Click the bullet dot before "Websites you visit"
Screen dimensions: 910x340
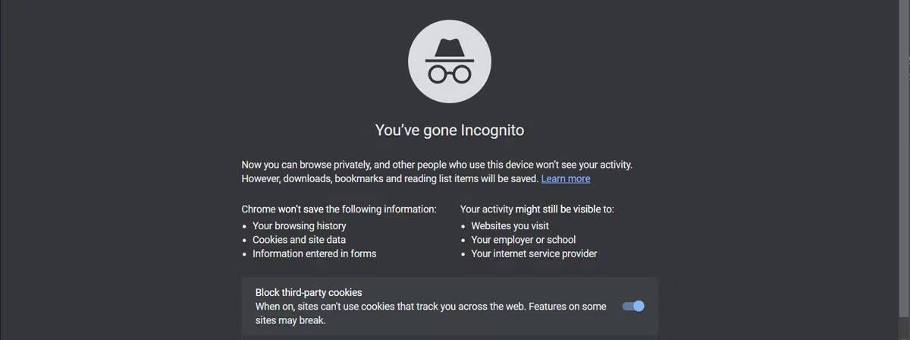(463, 226)
